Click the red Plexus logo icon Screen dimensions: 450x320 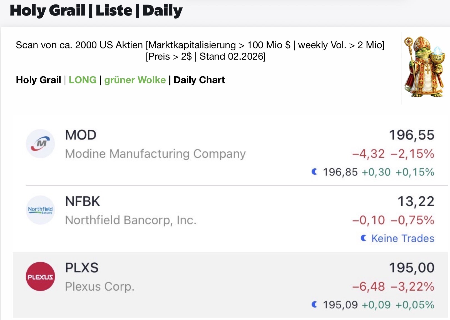click(40, 276)
